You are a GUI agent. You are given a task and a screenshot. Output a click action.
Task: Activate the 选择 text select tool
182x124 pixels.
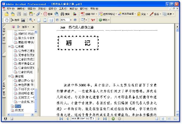coord(15,20)
